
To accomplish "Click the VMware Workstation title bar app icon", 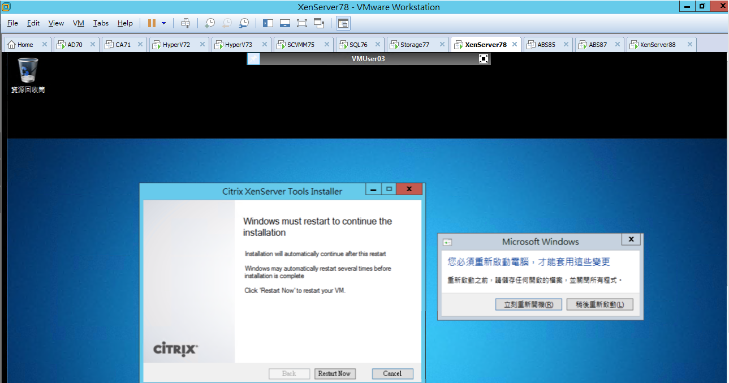I will 6,7.
